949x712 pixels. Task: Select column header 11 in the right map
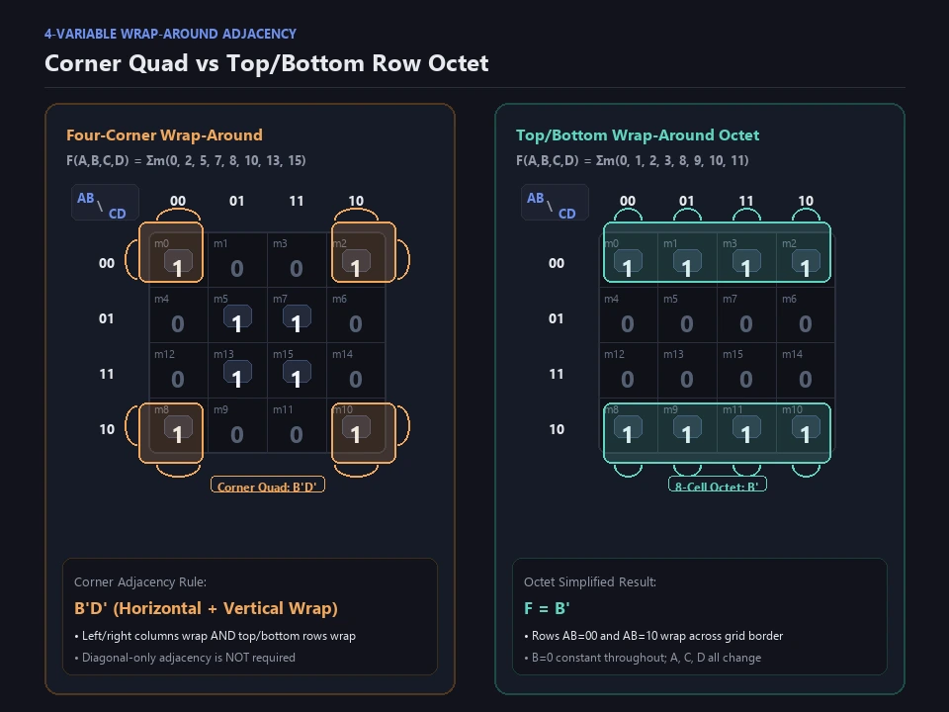coord(746,201)
